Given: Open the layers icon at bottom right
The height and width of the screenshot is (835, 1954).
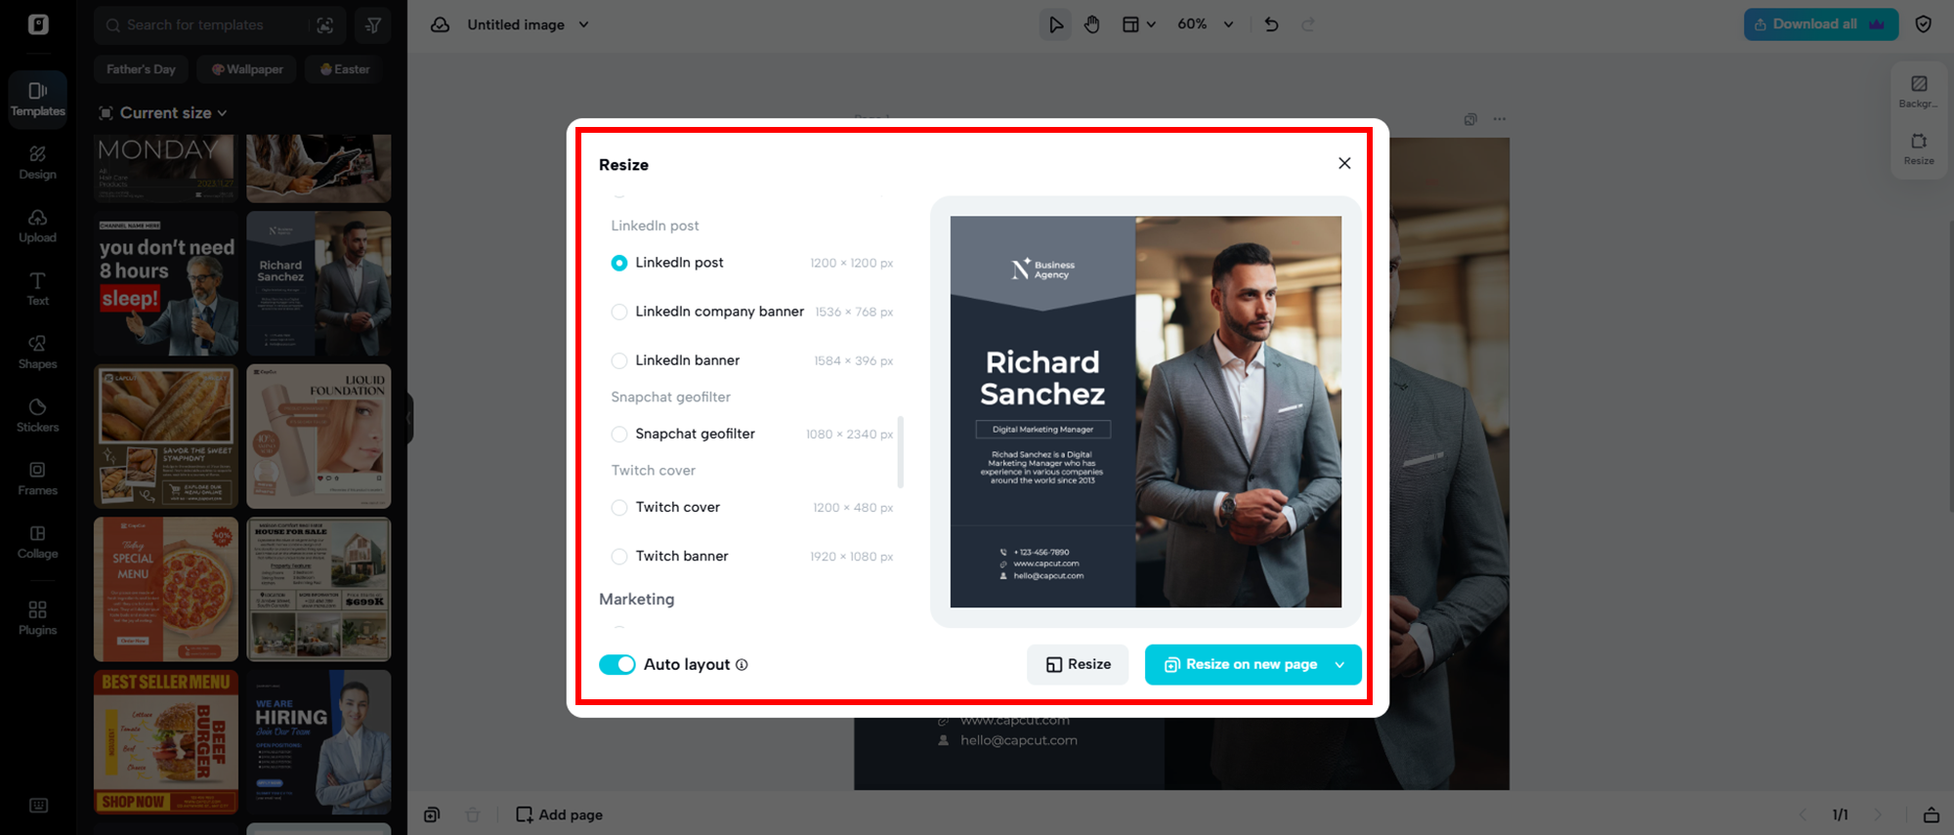Looking at the screenshot, I should pos(1931,814).
